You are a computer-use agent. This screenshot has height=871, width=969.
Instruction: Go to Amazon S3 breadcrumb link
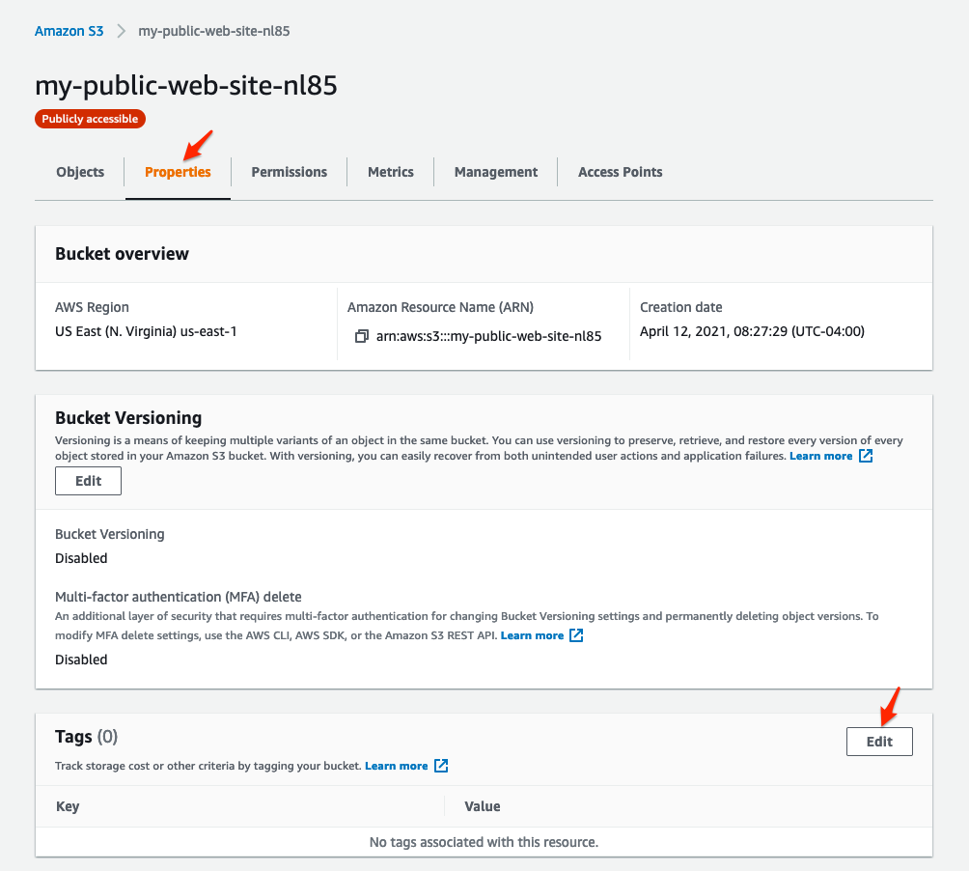pyautogui.click(x=69, y=31)
